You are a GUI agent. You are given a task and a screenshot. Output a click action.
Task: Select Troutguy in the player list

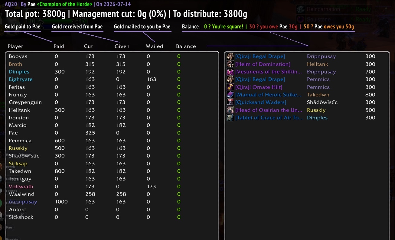20,179
